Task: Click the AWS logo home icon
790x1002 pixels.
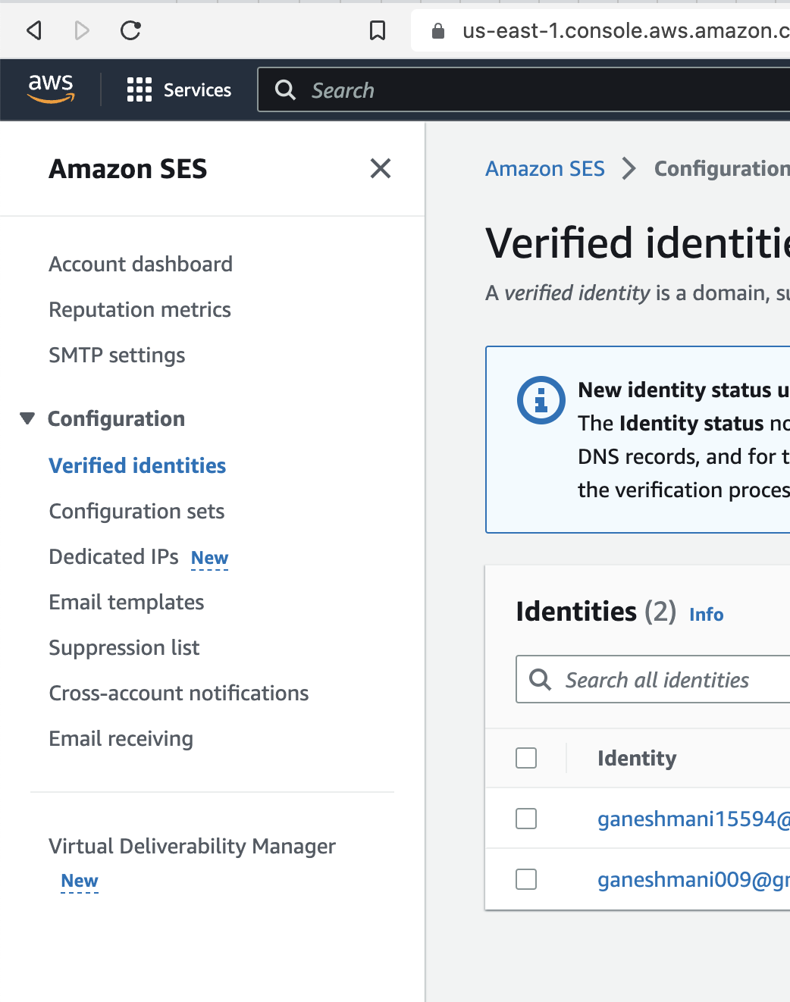Action: 51,89
